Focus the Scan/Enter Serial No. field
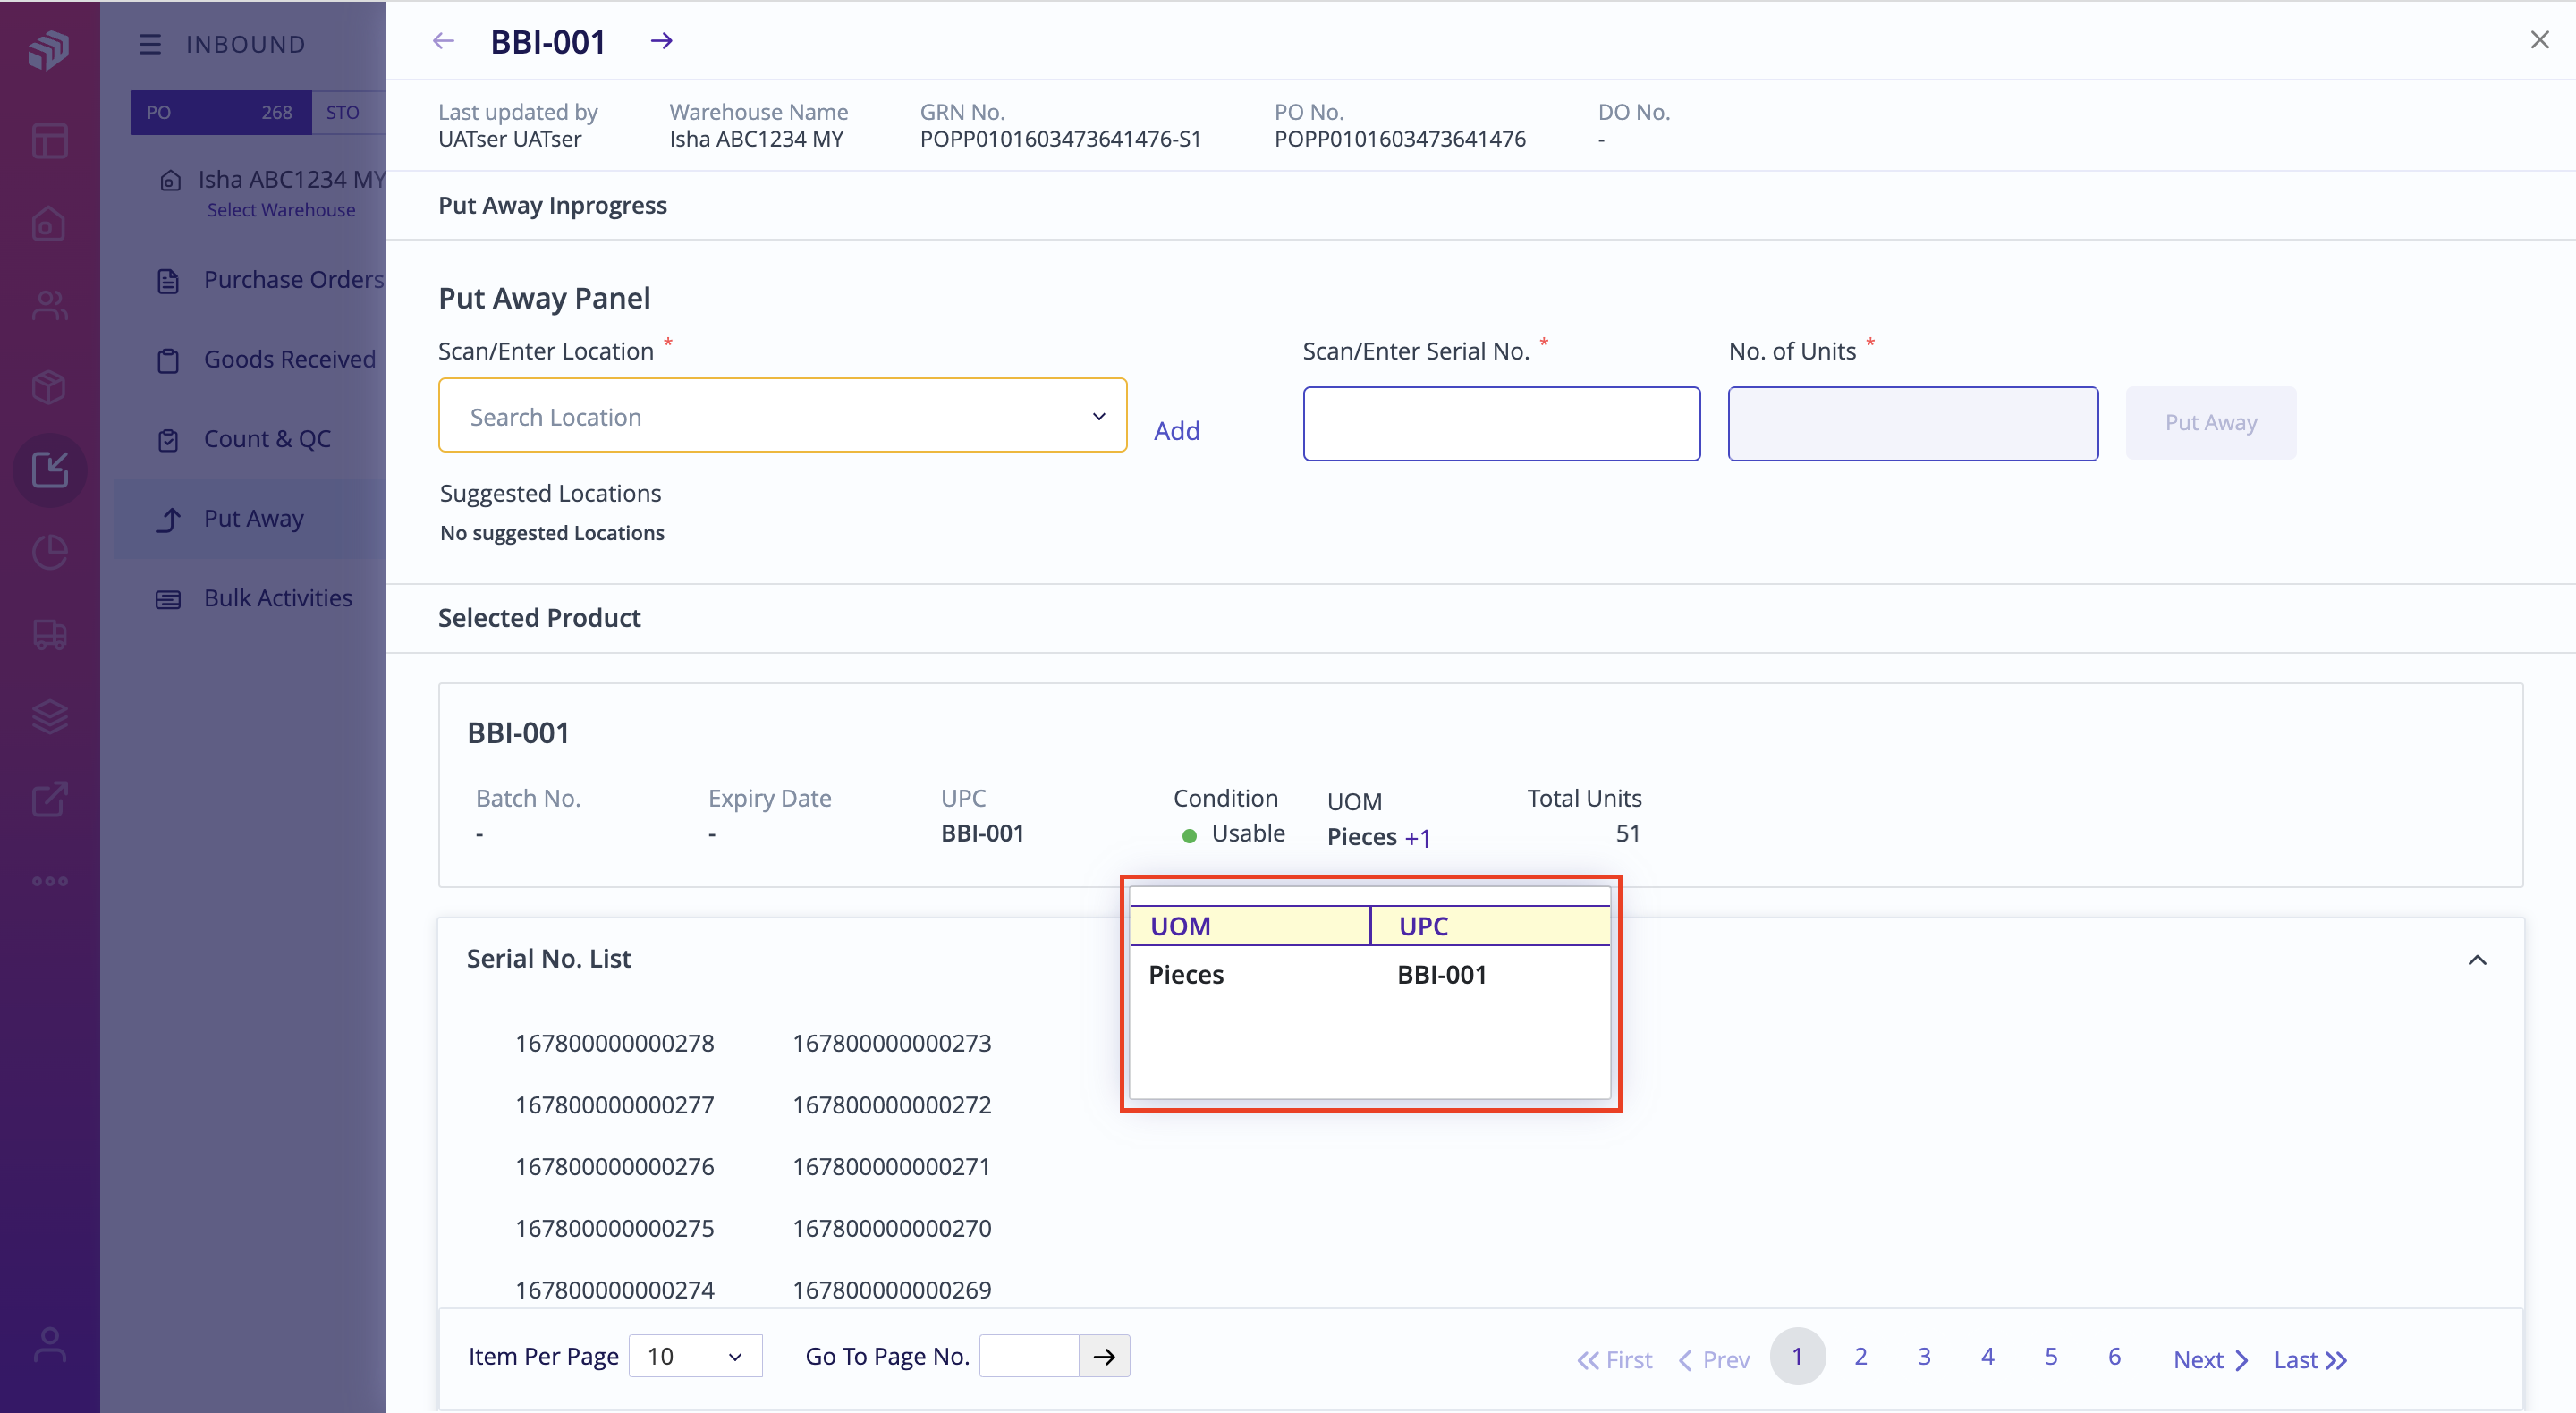Screen dimensions: 2576x1413 1501,424
